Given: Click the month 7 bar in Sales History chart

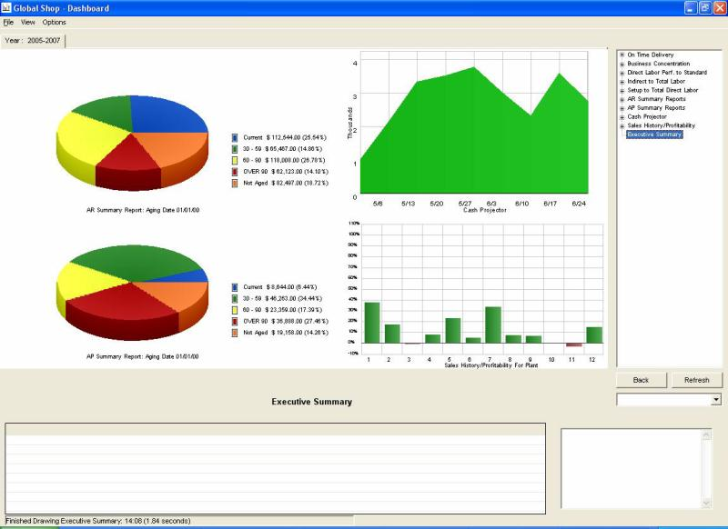Looking at the screenshot, I should [x=493, y=325].
